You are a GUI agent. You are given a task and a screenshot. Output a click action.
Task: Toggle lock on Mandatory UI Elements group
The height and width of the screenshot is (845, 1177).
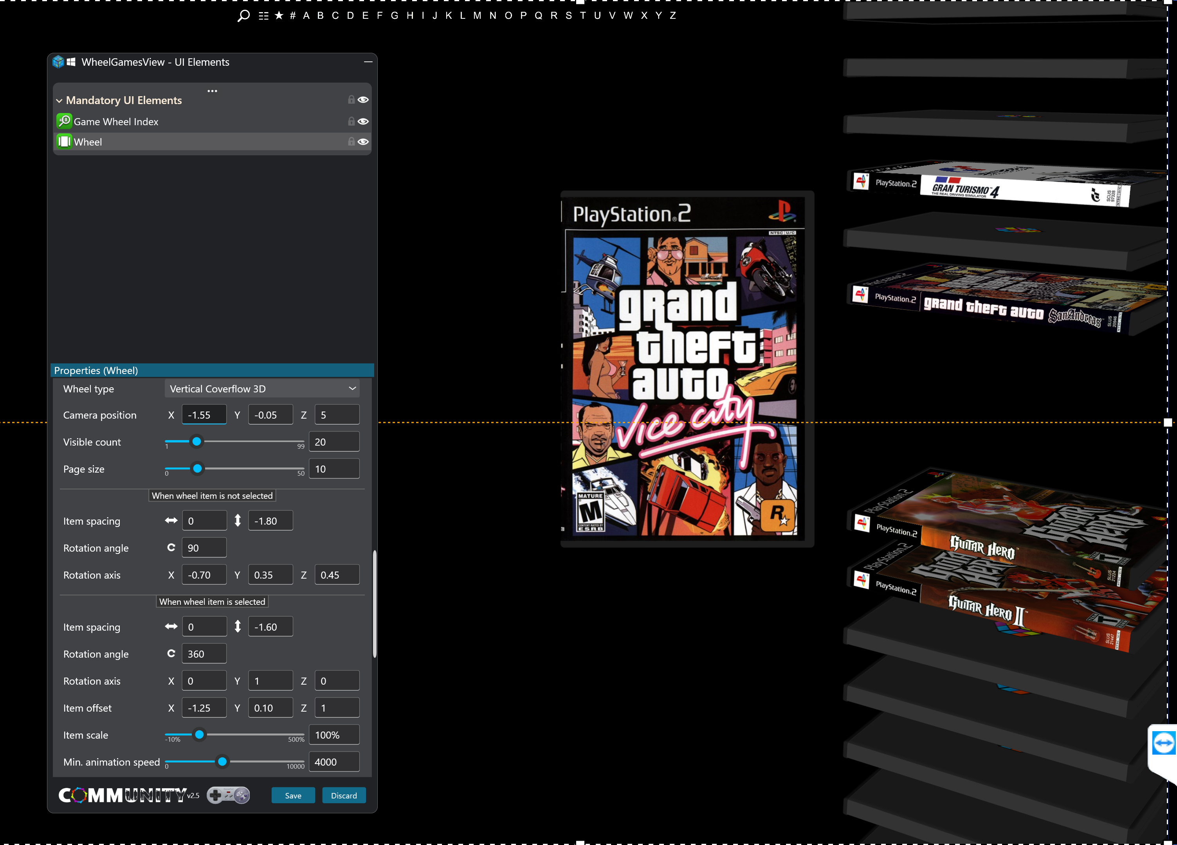[351, 100]
